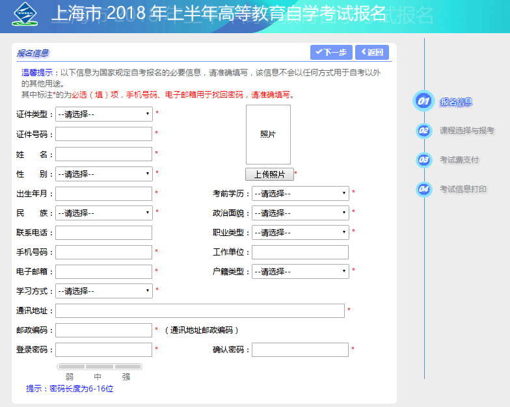Image resolution: width=510 pixels, height=407 pixels.
Task: Click the 下一步 button
Action: [x=331, y=53]
